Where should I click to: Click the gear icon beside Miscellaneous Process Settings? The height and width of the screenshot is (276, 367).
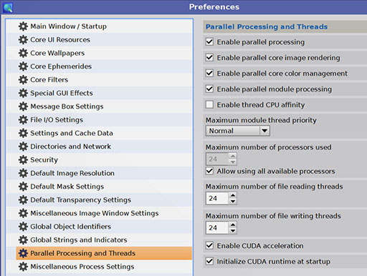click(23, 267)
